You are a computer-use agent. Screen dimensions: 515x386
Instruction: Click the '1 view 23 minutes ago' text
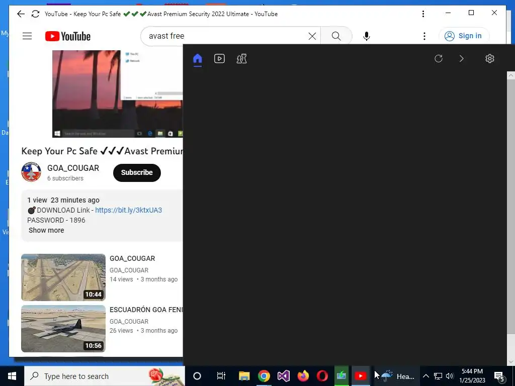tap(63, 200)
